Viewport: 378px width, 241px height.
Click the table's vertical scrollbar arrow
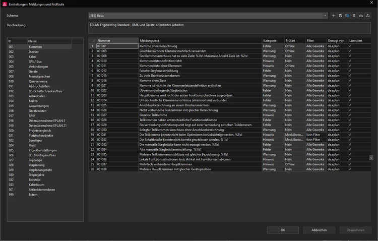pos(371,158)
